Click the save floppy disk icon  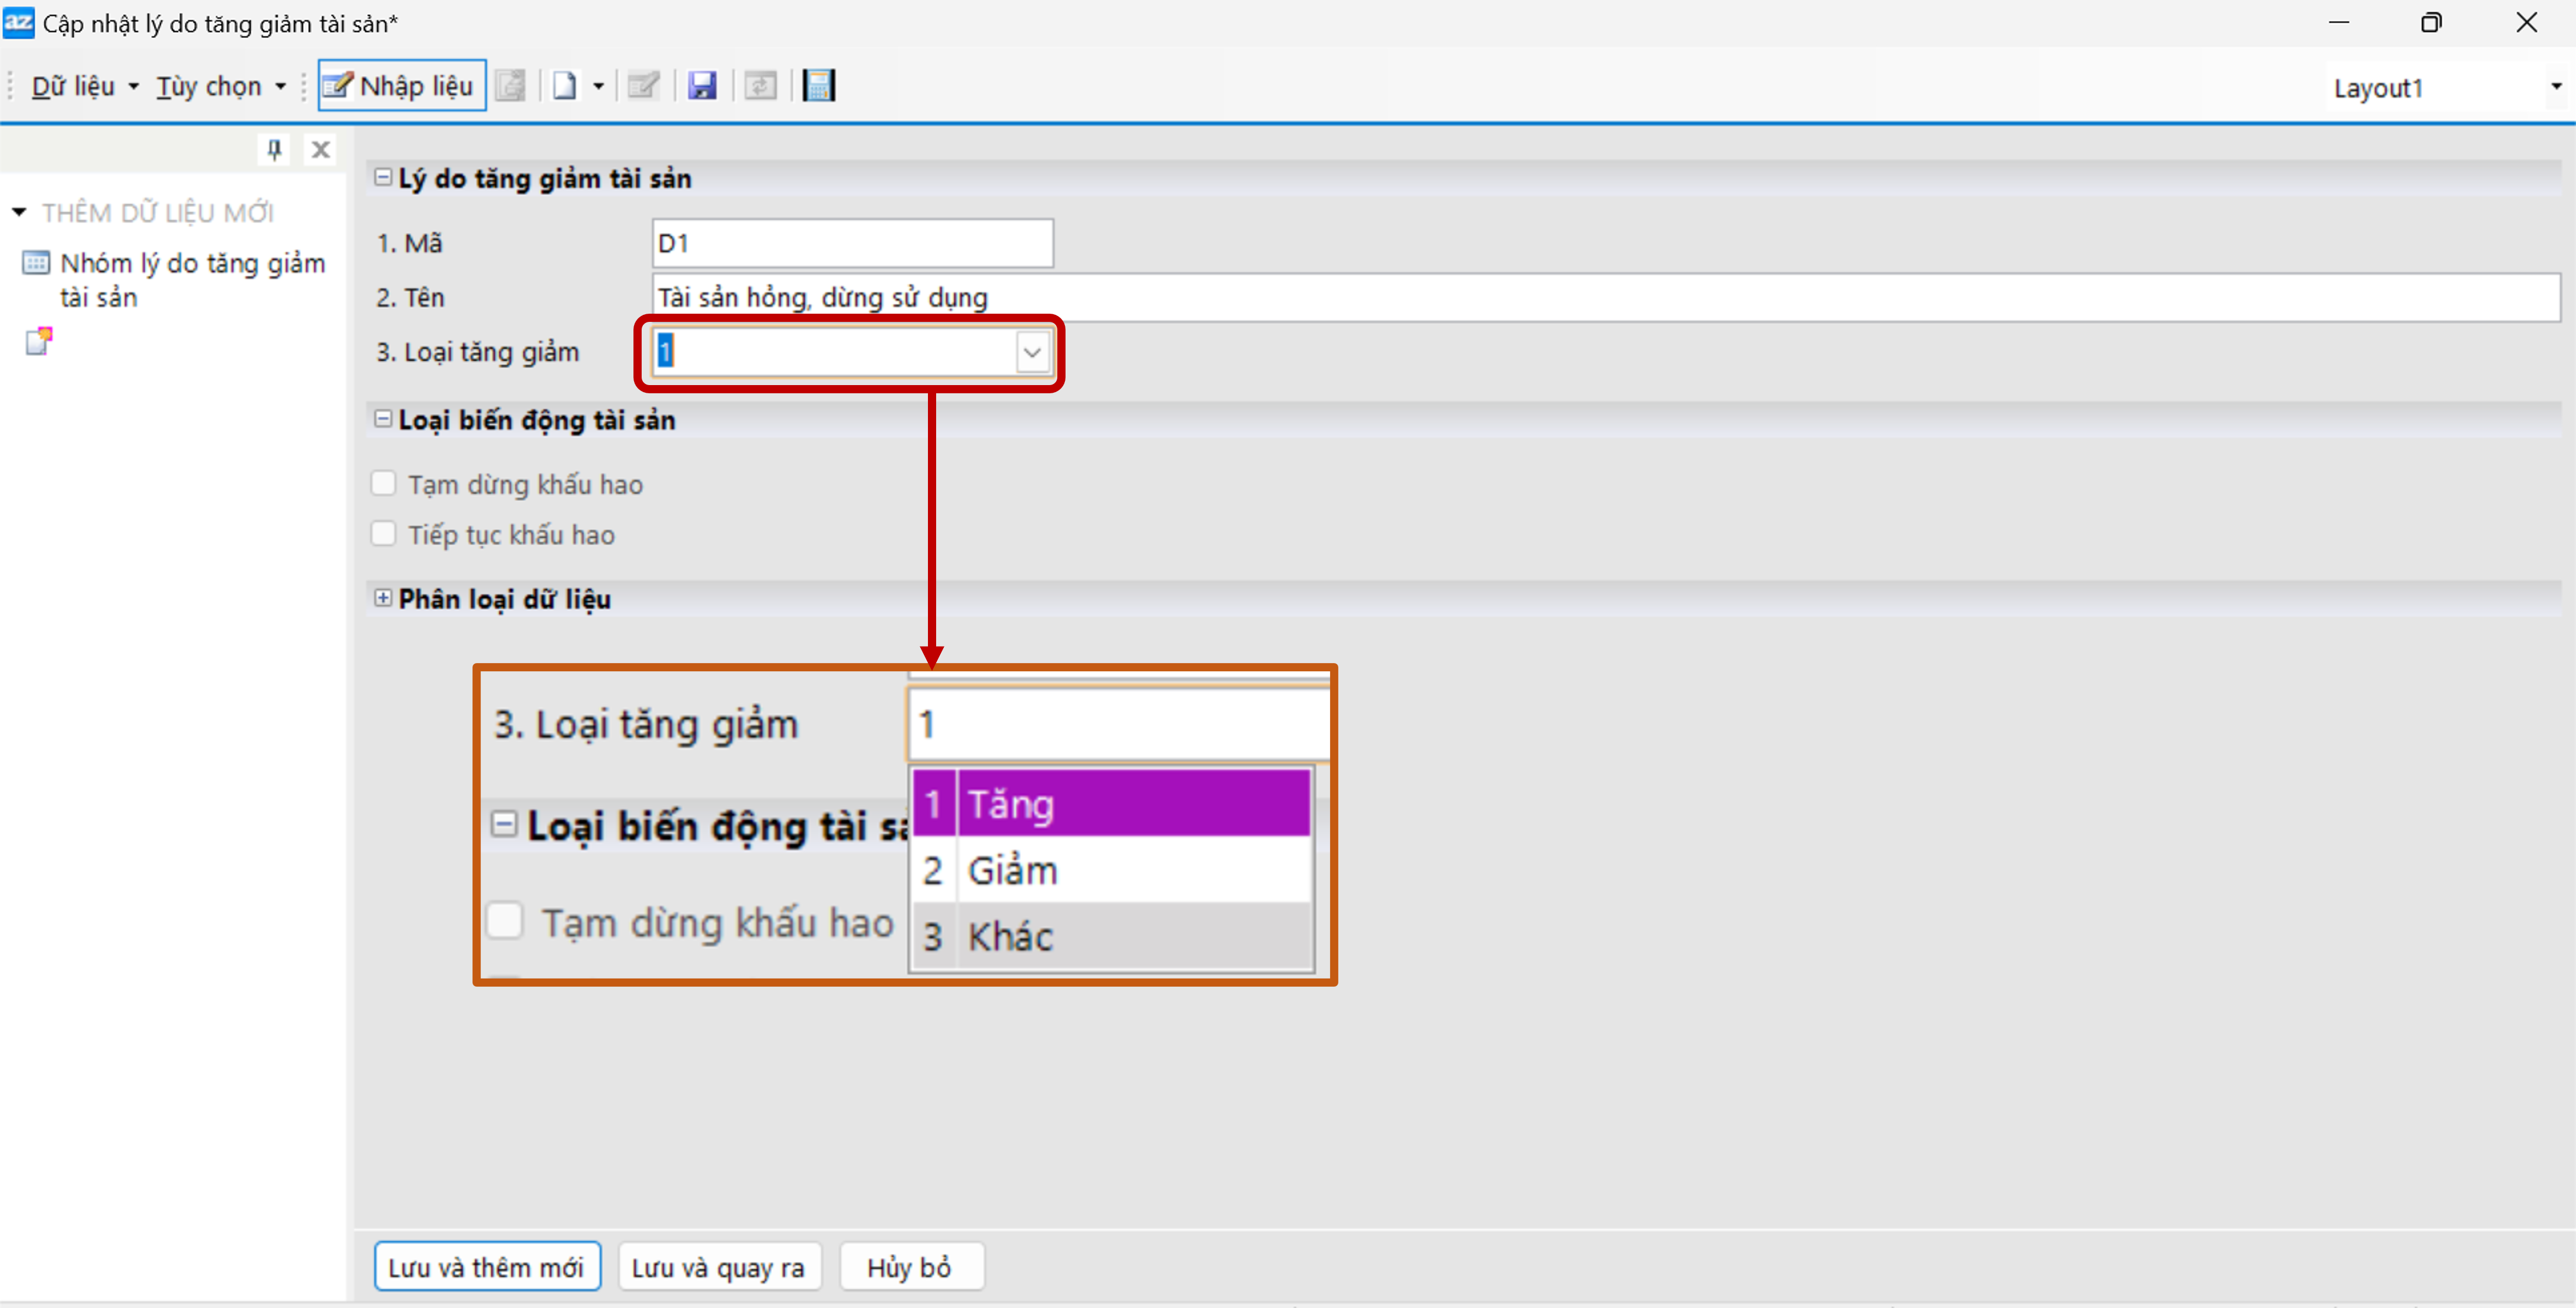(x=702, y=86)
